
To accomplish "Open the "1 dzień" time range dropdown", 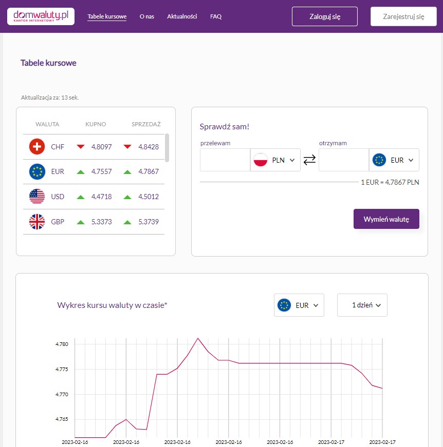I will pos(362,305).
